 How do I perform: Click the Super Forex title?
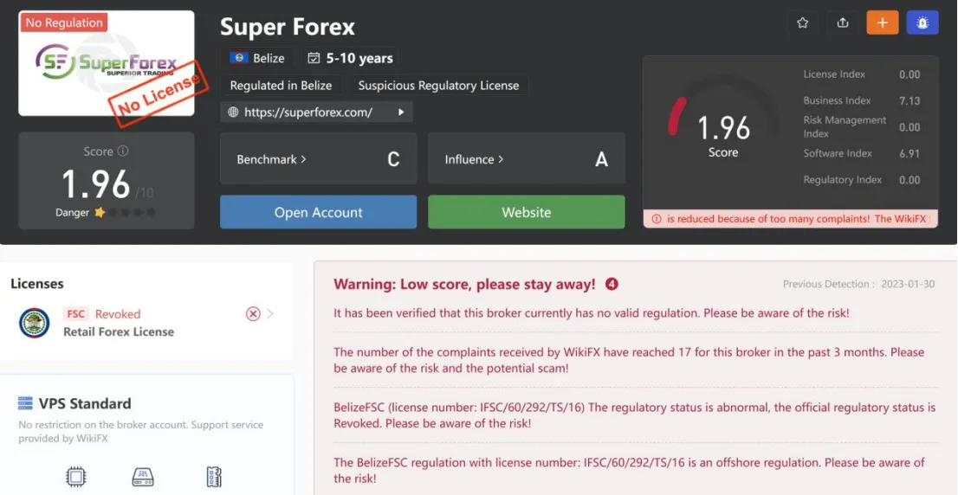coord(288,27)
